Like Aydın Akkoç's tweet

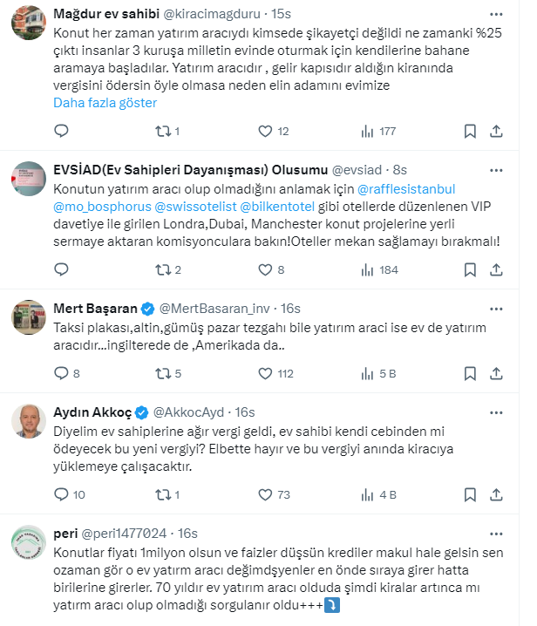266,494
